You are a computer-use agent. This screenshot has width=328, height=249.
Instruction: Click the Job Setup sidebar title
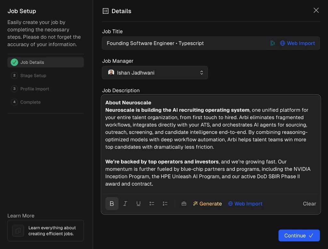(22, 11)
